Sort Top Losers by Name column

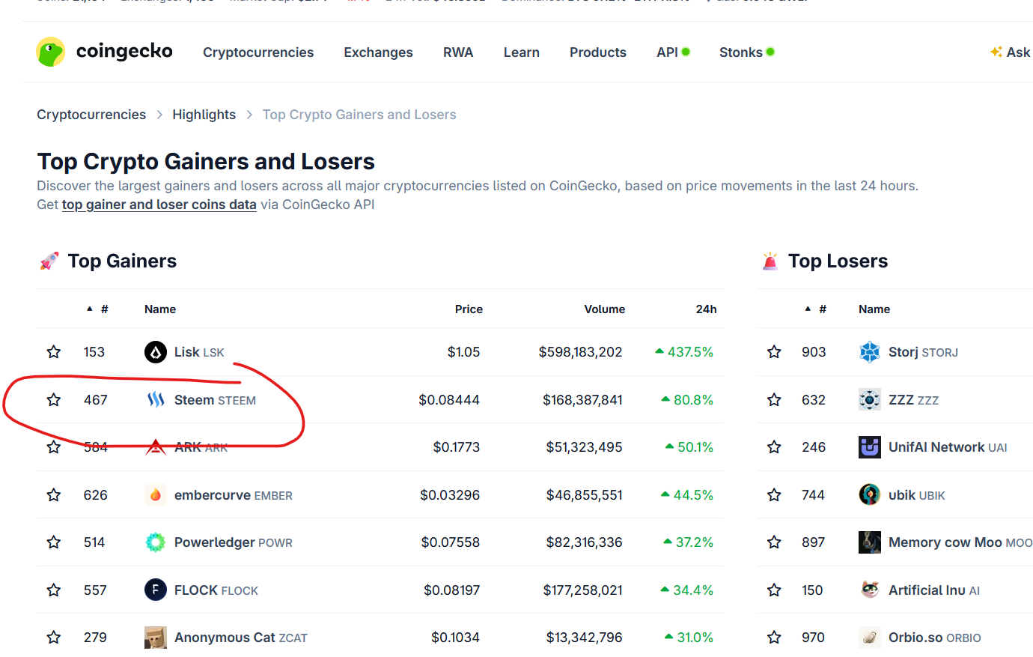(x=874, y=309)
